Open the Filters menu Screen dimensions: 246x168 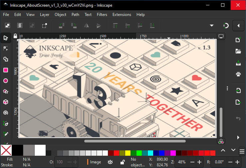click(102, 15)
